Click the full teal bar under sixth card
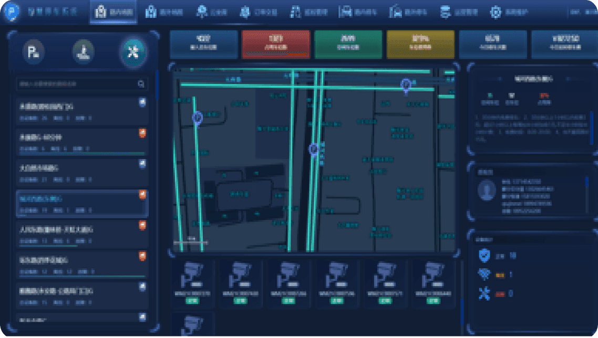The image size is (598, 338). [82, 277]
